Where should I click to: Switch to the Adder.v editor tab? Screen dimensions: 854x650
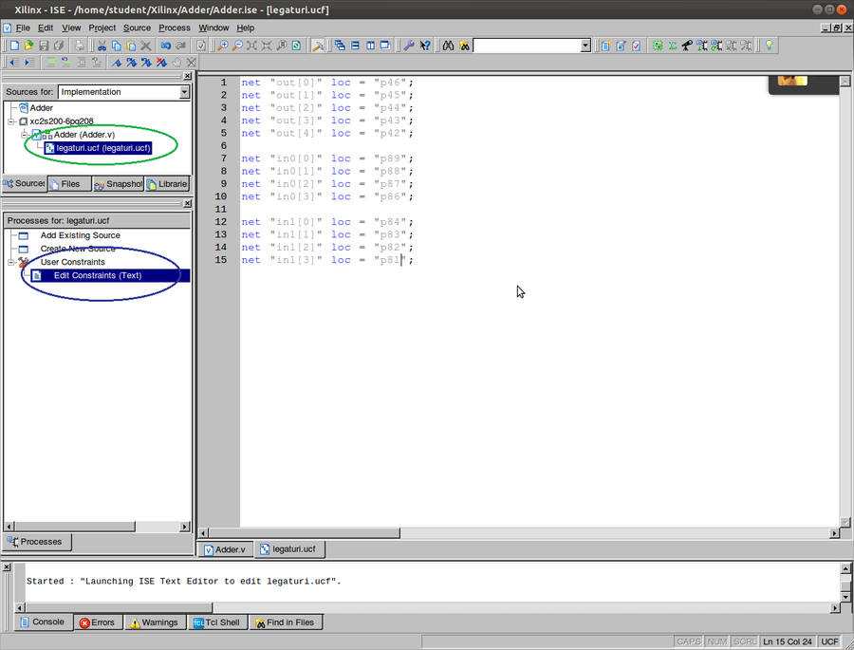click(x=224, y=549)
